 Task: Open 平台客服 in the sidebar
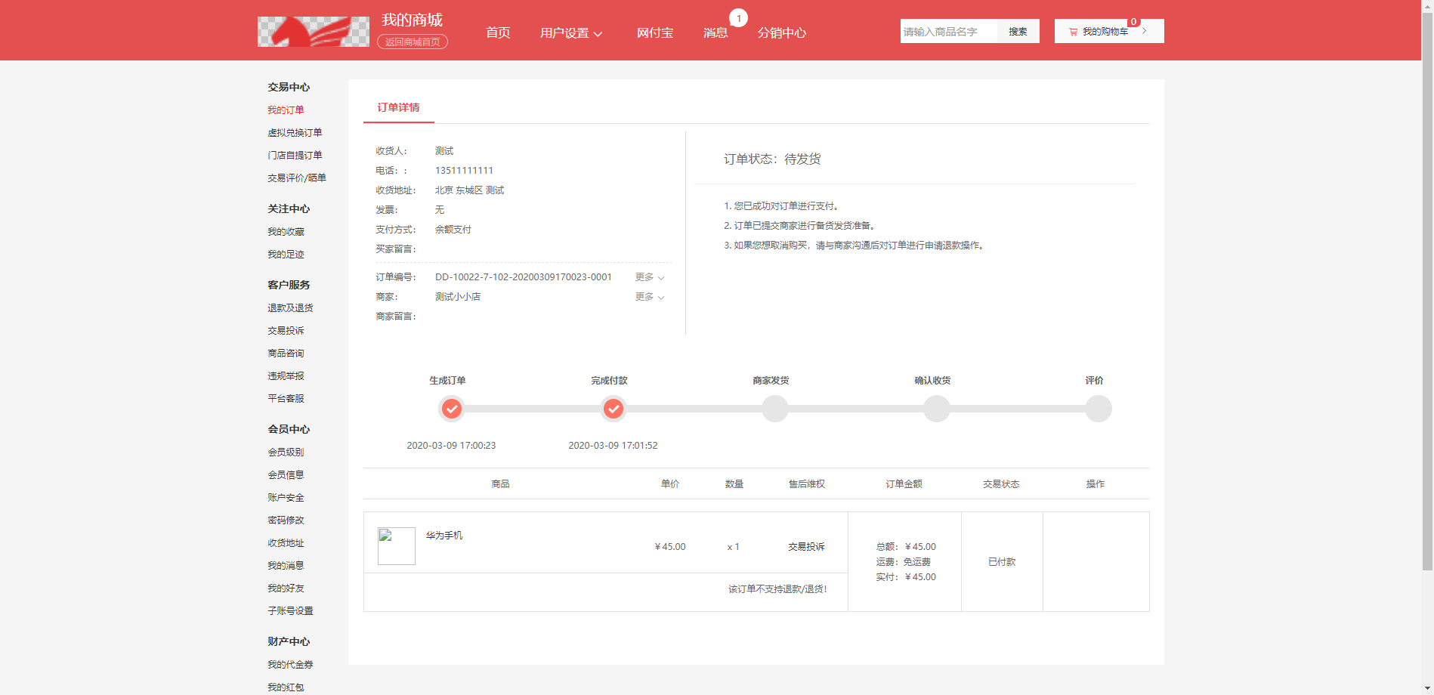pos(286,399)
